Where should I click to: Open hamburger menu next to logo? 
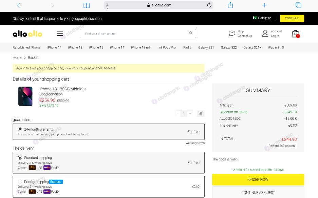click(x=60, y=34)
